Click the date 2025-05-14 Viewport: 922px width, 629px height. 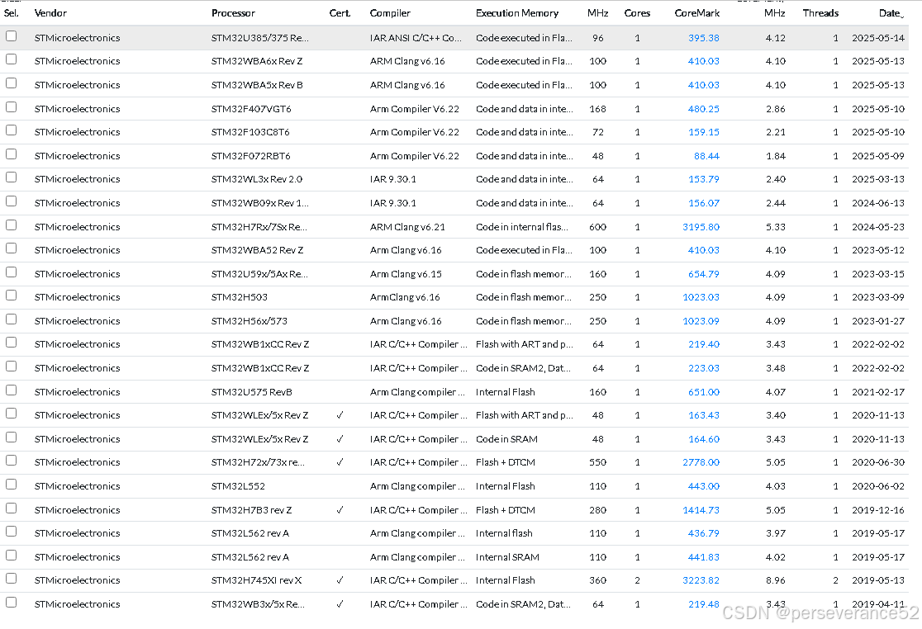[878, 38]
